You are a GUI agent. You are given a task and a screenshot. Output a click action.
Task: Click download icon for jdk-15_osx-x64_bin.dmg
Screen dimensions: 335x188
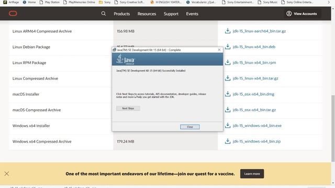coord(228,94)
